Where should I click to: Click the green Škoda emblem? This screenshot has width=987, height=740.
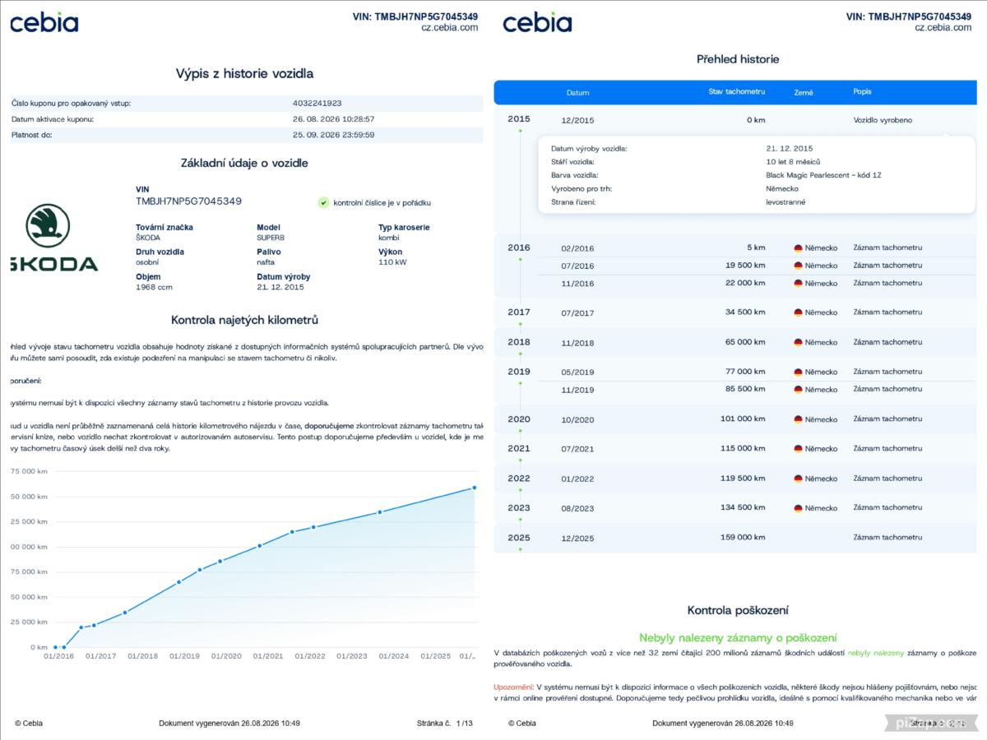coord(48,225)
